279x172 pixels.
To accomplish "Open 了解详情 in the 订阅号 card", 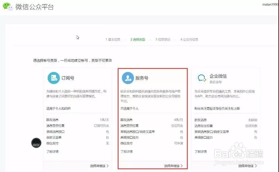I will [x=52, y=152].
